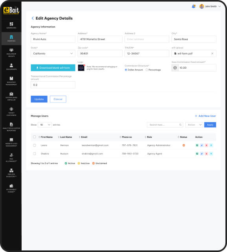Click the Address field with 4781 Marietta Street

tap(100, 39)
